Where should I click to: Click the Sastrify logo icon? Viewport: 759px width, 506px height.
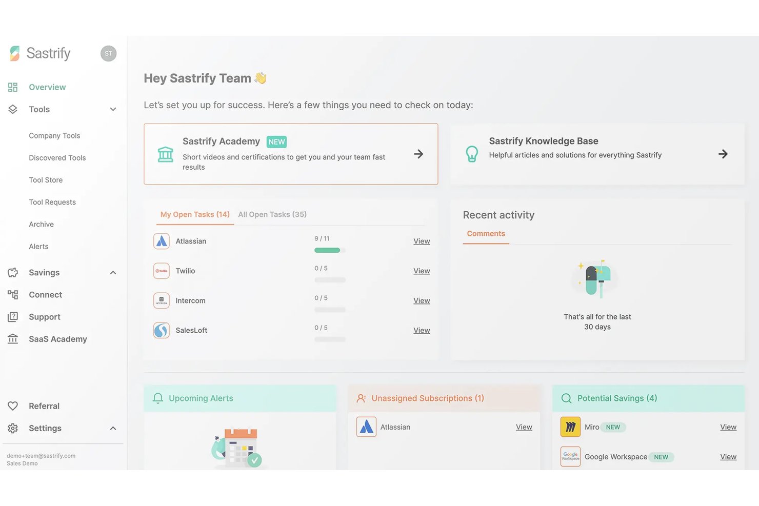pyautogui.click(x=14, y=53)
